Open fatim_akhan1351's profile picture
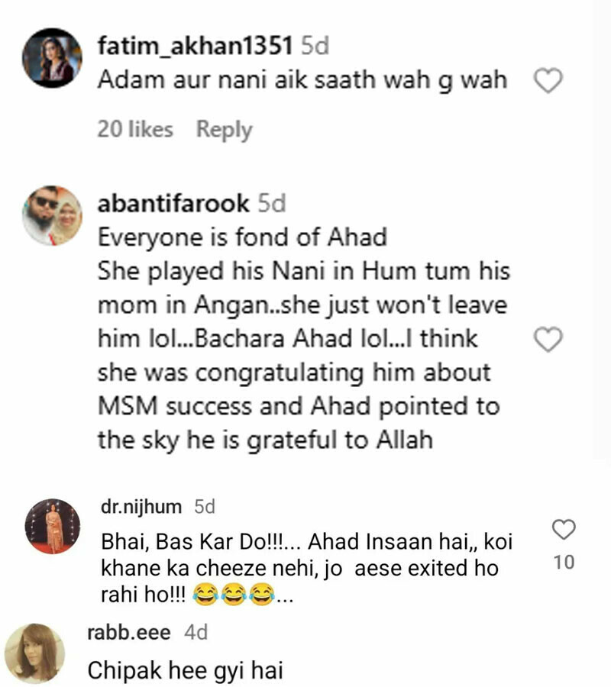Screen dimensions: 611x687 click(x=52, y=60)
